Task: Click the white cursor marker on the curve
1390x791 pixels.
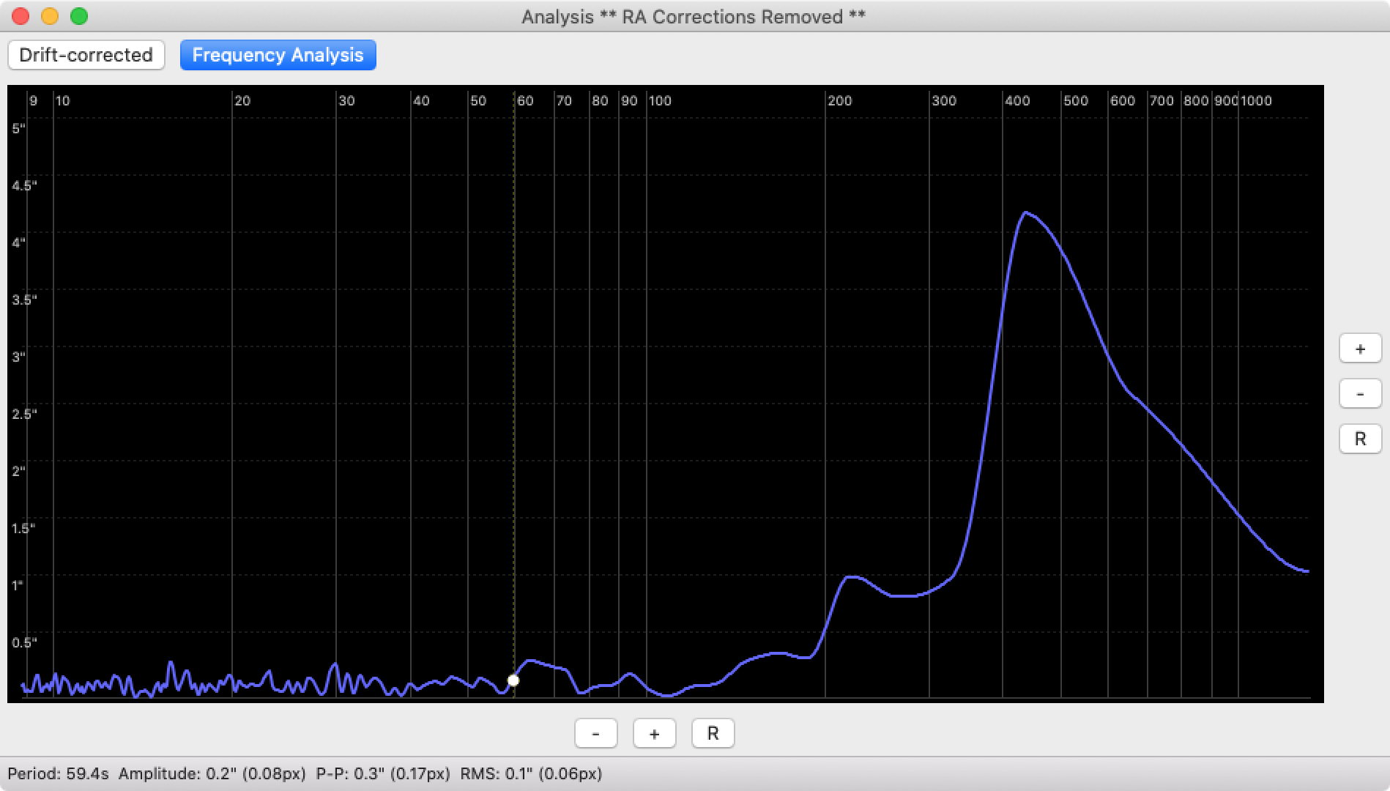Action: point(513,680)
